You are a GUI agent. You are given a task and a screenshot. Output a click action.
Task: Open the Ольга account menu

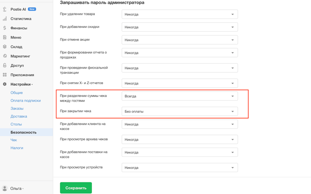(17, 188)
